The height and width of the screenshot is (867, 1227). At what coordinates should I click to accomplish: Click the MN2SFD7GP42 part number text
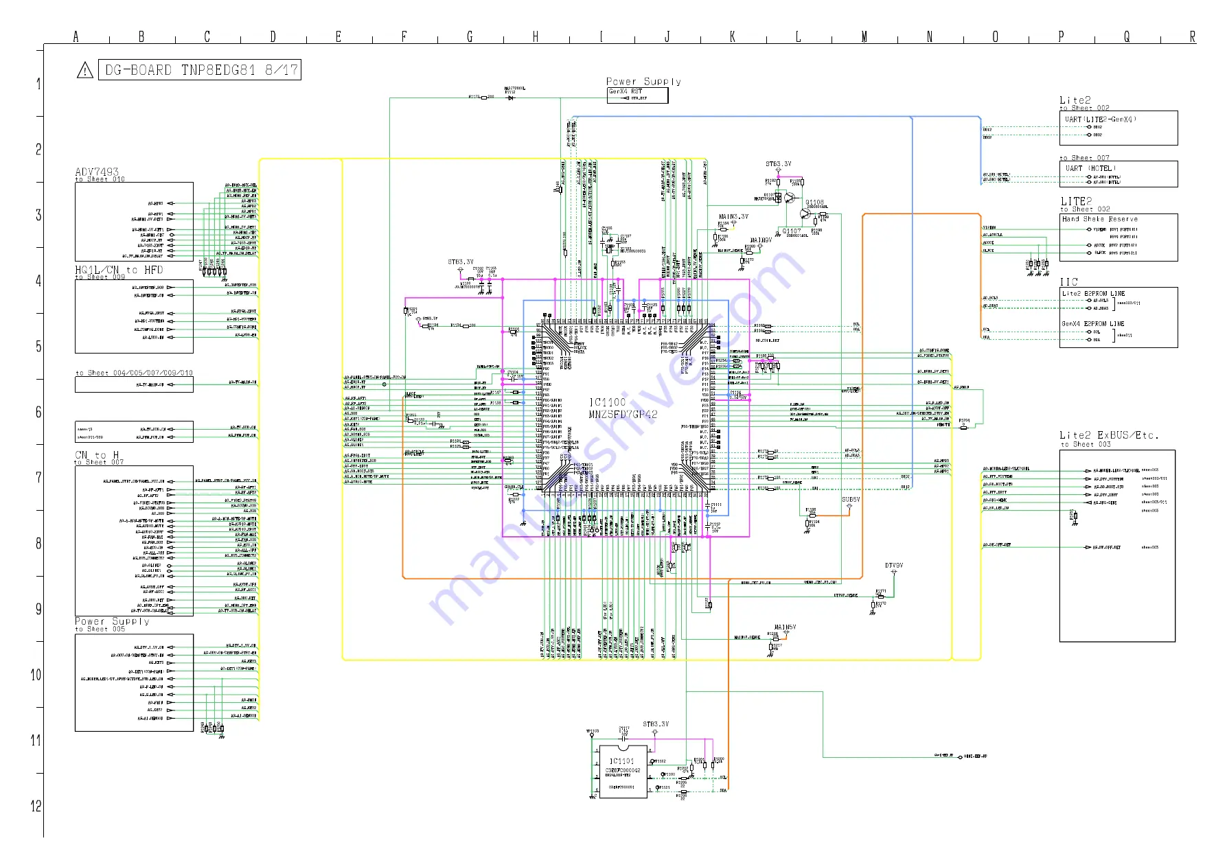tap(623, 415)
